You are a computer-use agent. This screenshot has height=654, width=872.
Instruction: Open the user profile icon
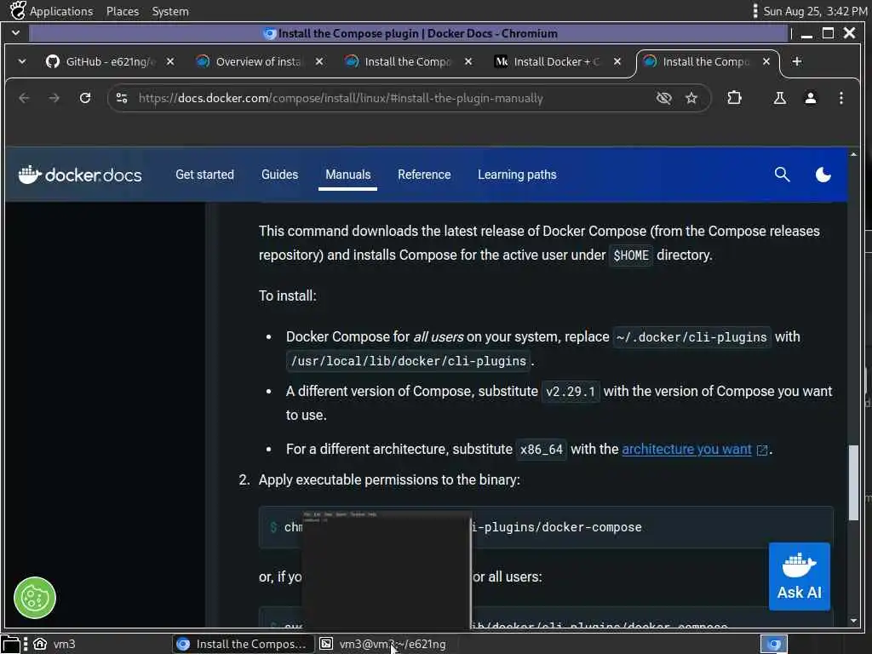coord(811,99)
